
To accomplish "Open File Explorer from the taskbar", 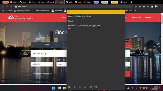I will [65, 88].
